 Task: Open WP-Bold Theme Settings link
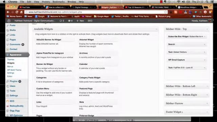(14, 72)
